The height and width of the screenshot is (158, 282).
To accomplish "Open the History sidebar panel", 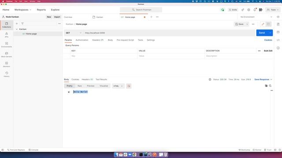I will coord(7,74).
